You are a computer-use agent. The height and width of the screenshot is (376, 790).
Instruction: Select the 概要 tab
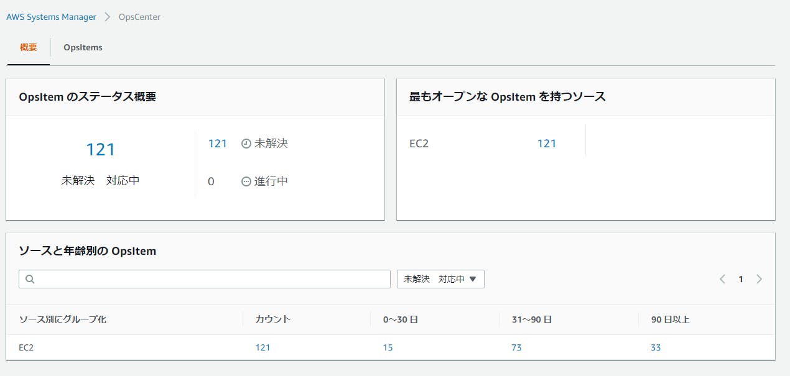pos(29,47)
